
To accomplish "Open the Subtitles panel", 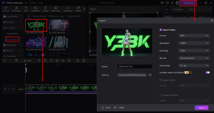I will coord(36,9).
